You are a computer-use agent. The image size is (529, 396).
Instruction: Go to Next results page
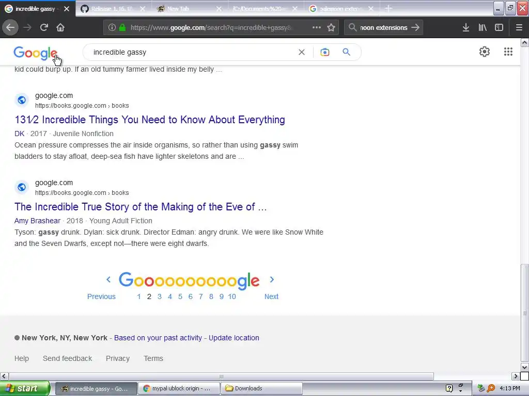pos(271,296)
